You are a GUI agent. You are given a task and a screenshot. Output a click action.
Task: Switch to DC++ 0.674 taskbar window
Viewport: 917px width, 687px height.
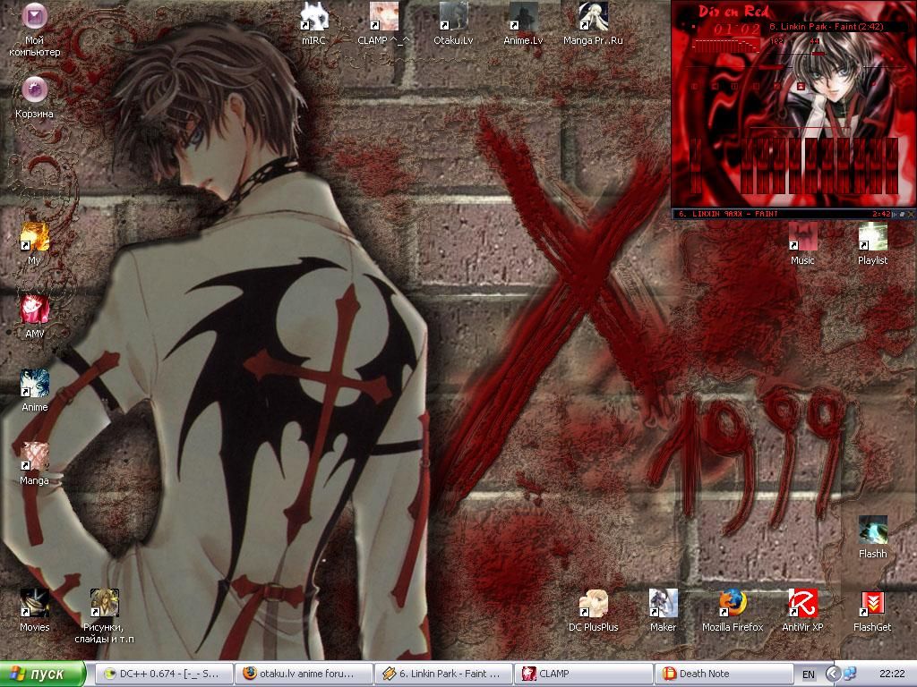tap(163, 674)
